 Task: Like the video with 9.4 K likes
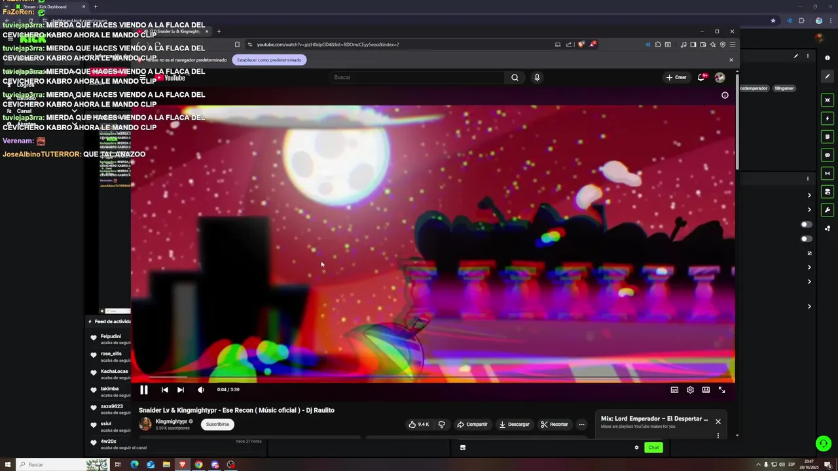[x=419, y=424]
